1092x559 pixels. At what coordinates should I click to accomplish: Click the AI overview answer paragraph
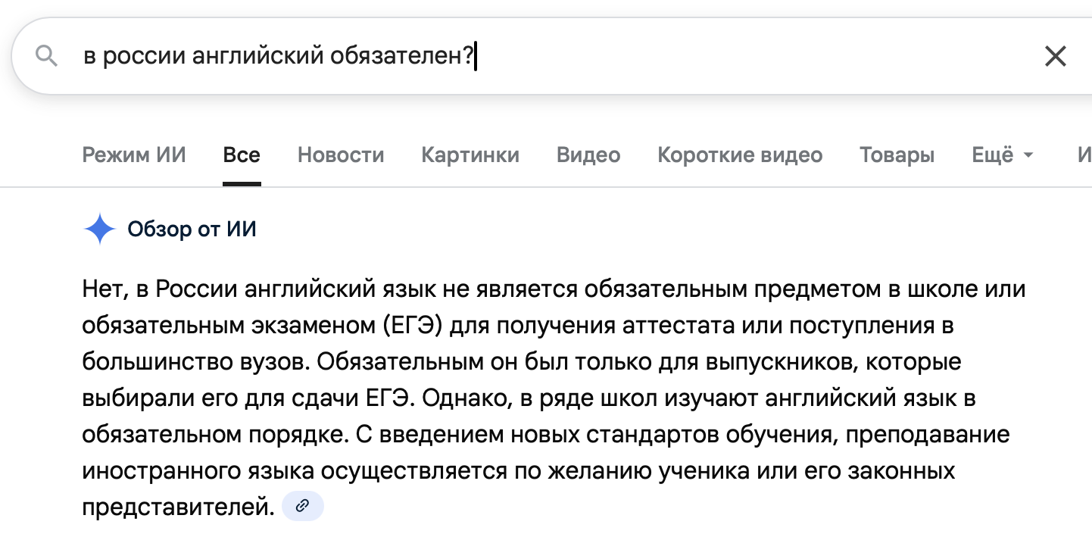[x=530, y=398]
